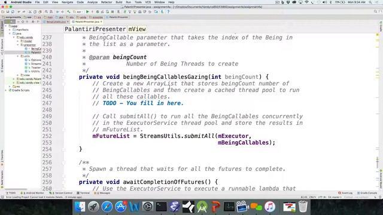Open the Android Monitor tool window
This screenshot has height=215, width=383.
tap(32, 193)
